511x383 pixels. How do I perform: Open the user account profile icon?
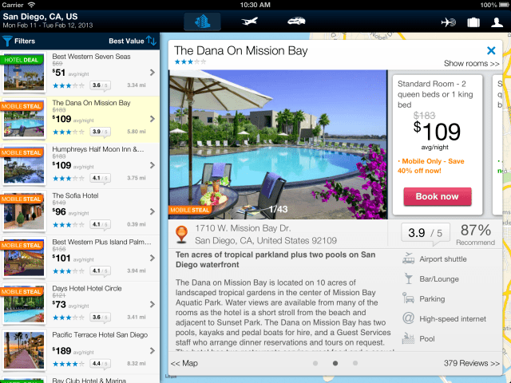click(497, 22)
